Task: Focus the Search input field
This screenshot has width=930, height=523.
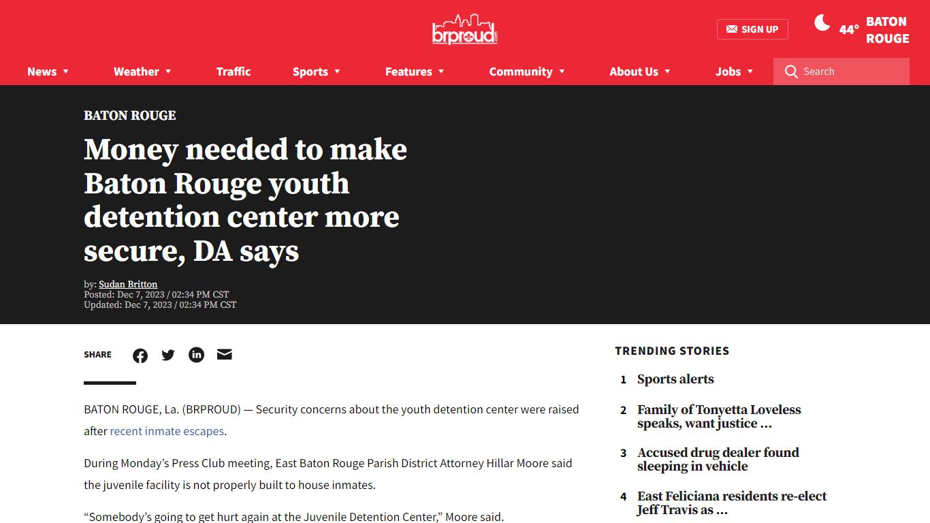Action: 841,72
